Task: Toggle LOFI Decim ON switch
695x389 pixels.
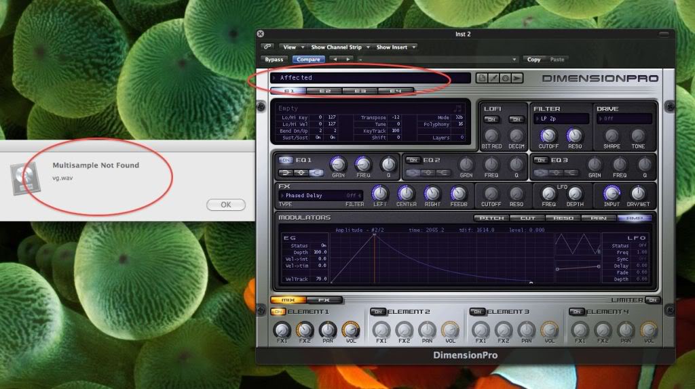Action: pyautogui.click(x=516, y=119)
